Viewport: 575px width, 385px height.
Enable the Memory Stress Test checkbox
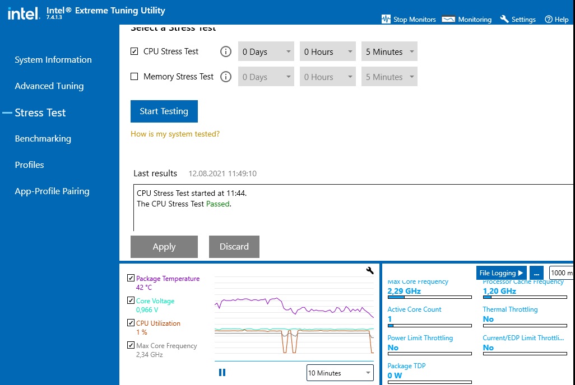134,77
